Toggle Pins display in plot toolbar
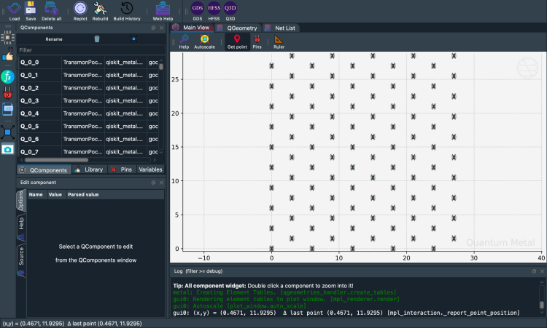Viewport: 547px width, 328px height. pyautogui.click(x=257, y=41)
